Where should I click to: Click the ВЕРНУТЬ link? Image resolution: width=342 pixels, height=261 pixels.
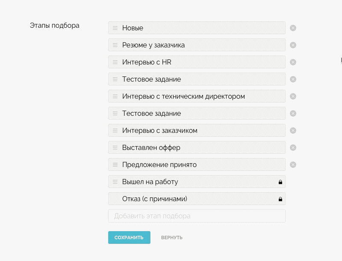coord(171,238)
